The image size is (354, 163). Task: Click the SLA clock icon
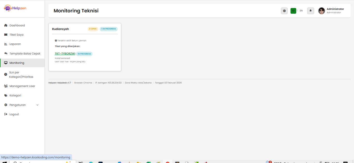[x=5, y=74]
